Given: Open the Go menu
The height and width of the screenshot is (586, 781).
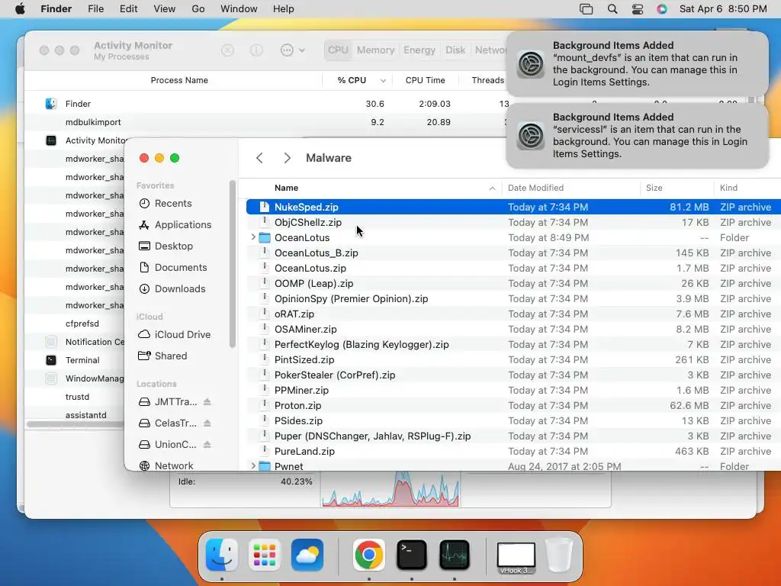Looking at the screenshot, I should [198, 9].
